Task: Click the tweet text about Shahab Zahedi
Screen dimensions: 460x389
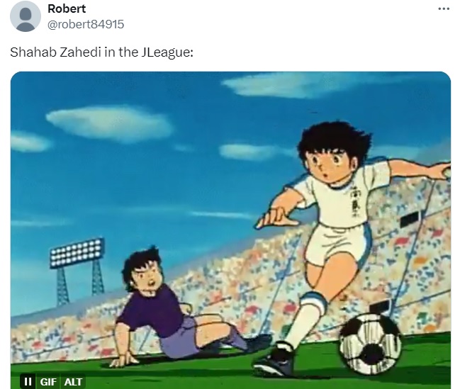Action: [x=101, y=52]
